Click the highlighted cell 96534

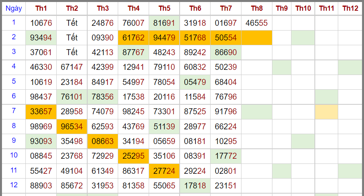tap(71, 127)
